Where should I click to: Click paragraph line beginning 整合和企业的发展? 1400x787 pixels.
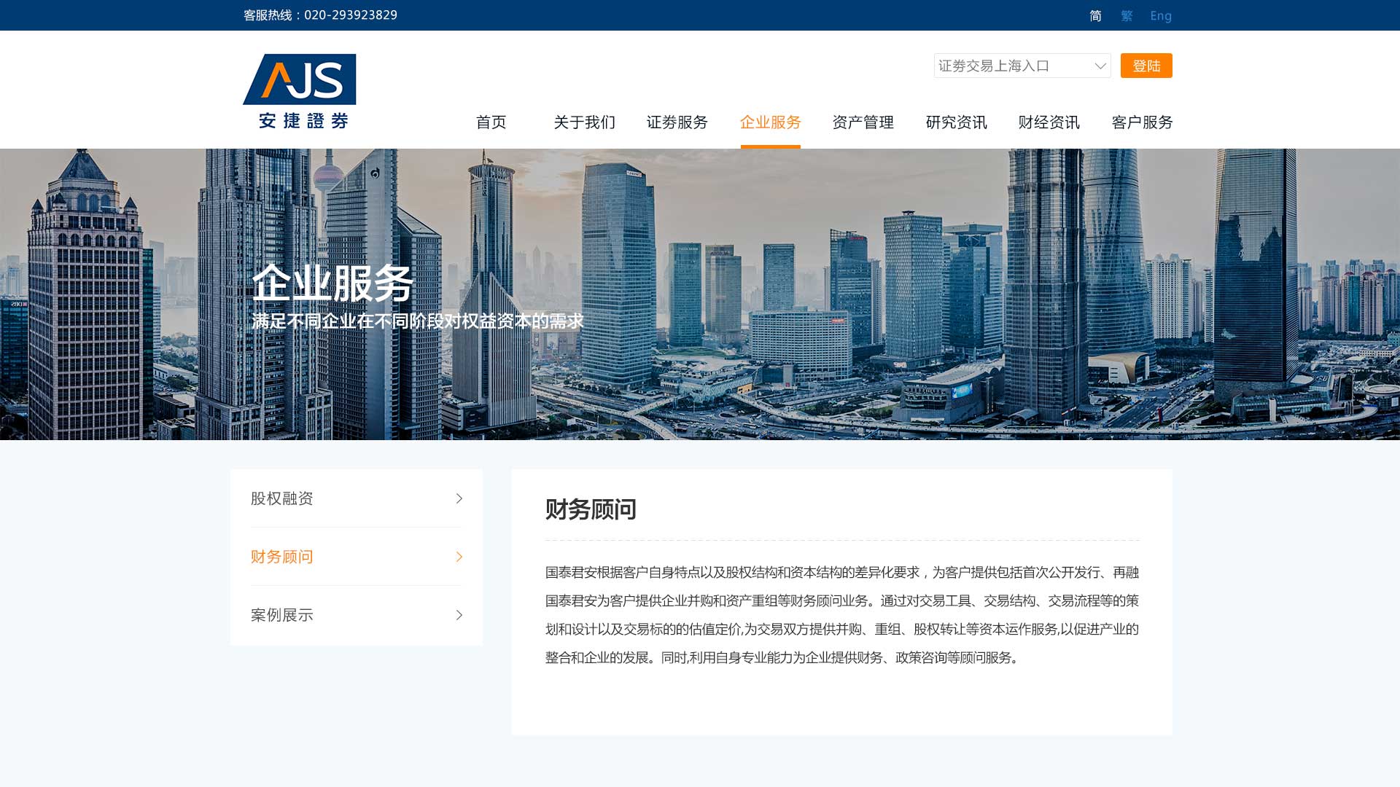[x=784, y=658]
